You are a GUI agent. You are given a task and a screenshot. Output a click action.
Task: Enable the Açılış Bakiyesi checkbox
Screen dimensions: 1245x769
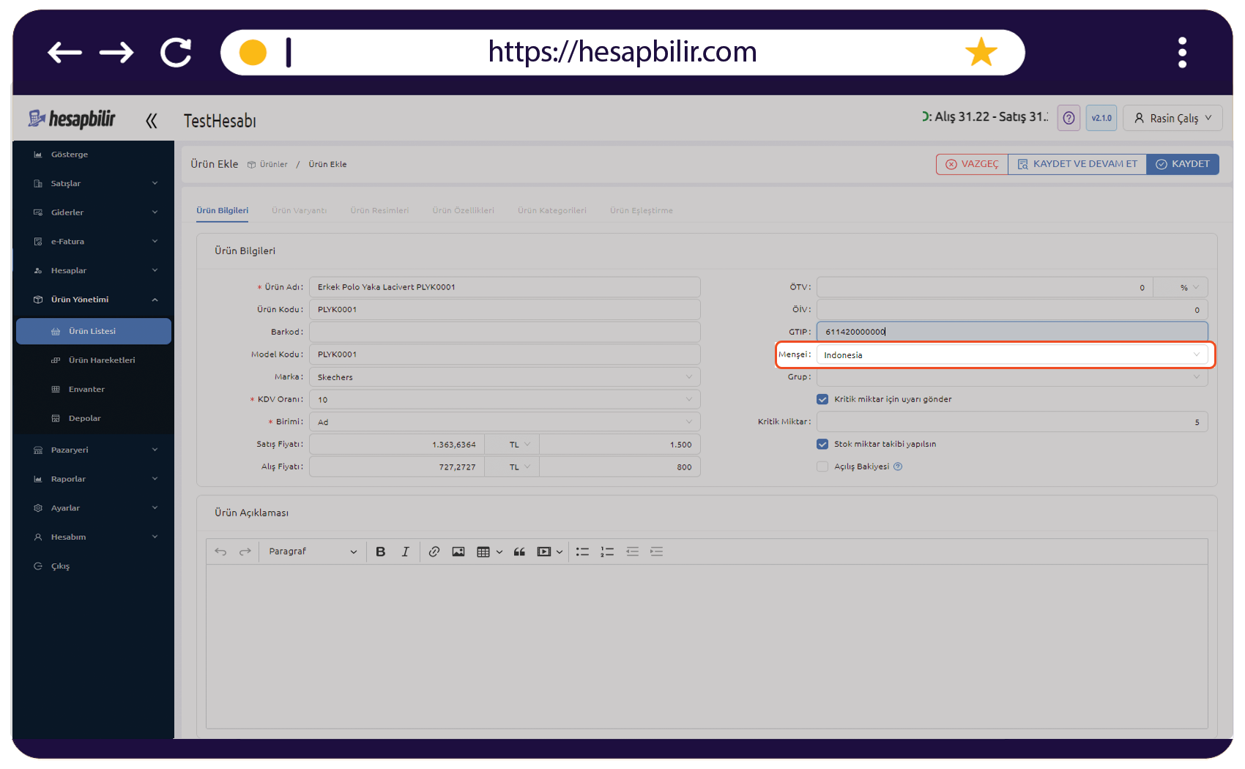click(822, 467)
